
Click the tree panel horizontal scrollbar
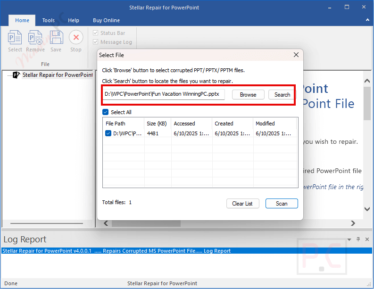[x=47, y=223]
